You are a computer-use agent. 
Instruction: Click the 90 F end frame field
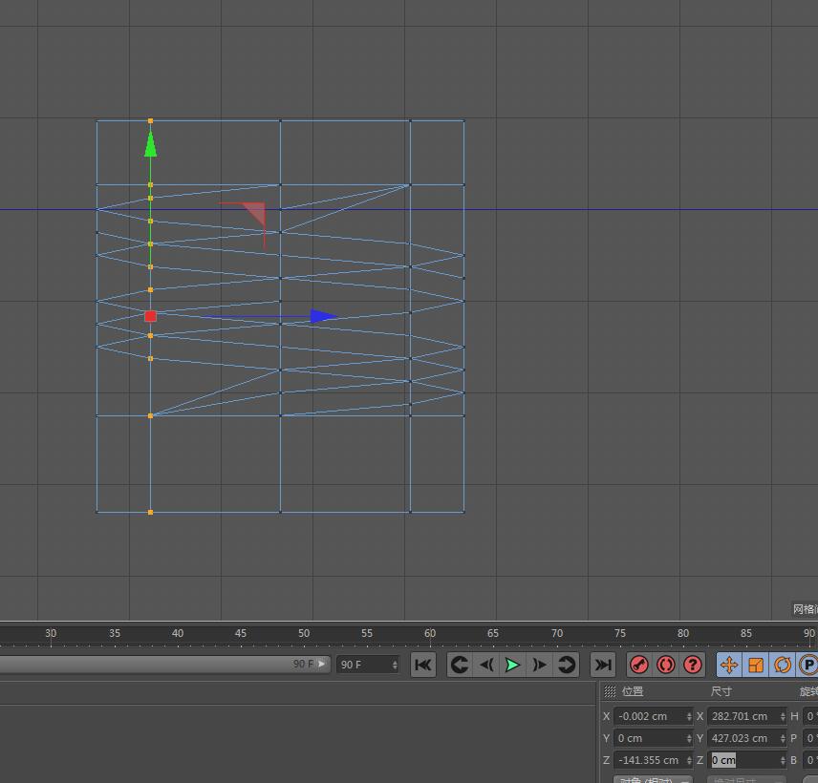click(362, 665)
